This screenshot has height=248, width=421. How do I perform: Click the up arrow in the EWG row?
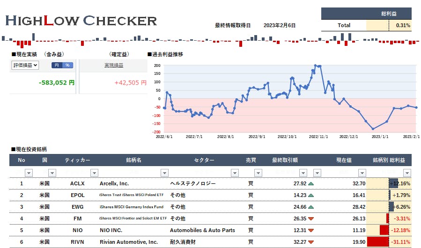(311, 207)
